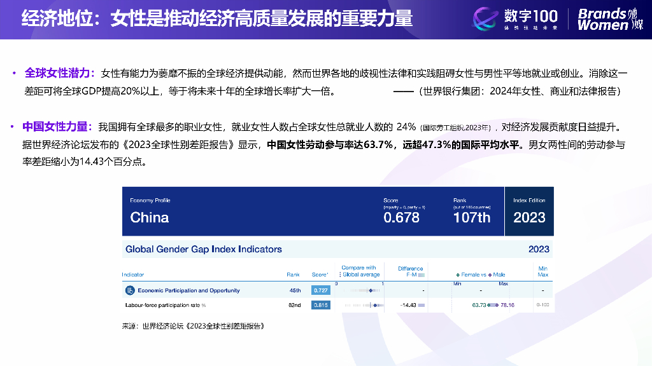Click the Global Gender Gap Index Indicators heading
Viewport: 652px width, 366px height.
(204, 249)
